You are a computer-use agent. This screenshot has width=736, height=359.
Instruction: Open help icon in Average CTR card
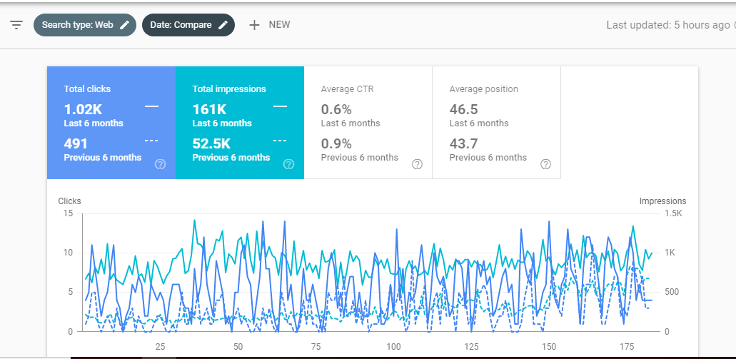point(418,164)
